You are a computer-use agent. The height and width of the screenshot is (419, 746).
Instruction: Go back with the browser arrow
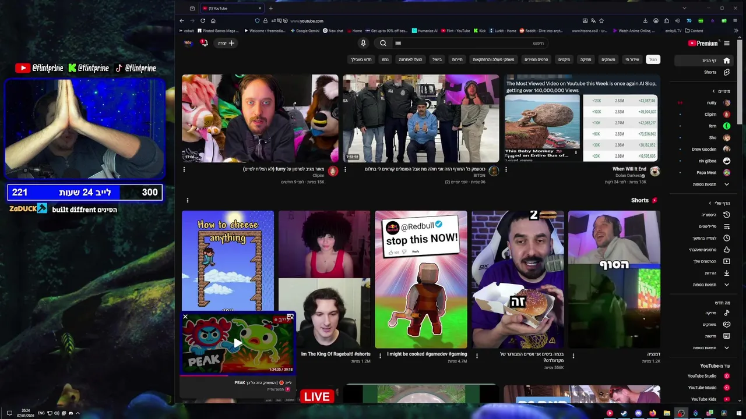pyautogui.click(x=181, y=21)
